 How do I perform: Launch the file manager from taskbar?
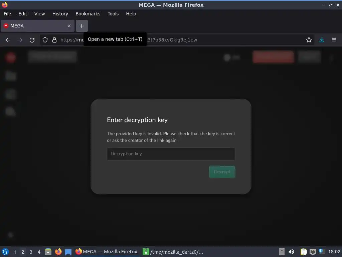pyautogui.click(x=48, y=252)
